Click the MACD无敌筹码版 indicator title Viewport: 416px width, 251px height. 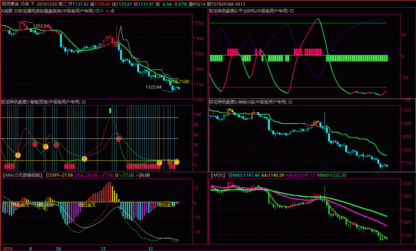[x=23, y=175]
